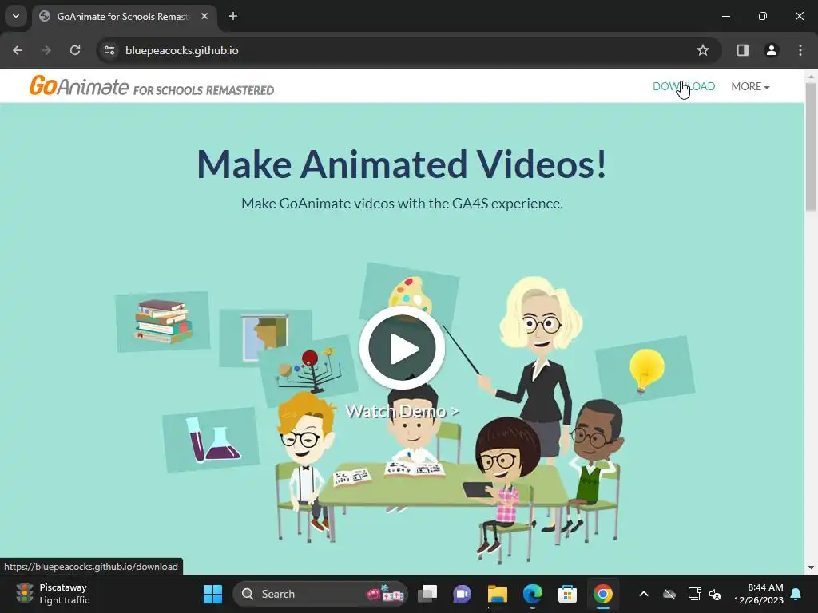Click the stack of books image
This screenshot has width=818, height=613.
[163, 321]
